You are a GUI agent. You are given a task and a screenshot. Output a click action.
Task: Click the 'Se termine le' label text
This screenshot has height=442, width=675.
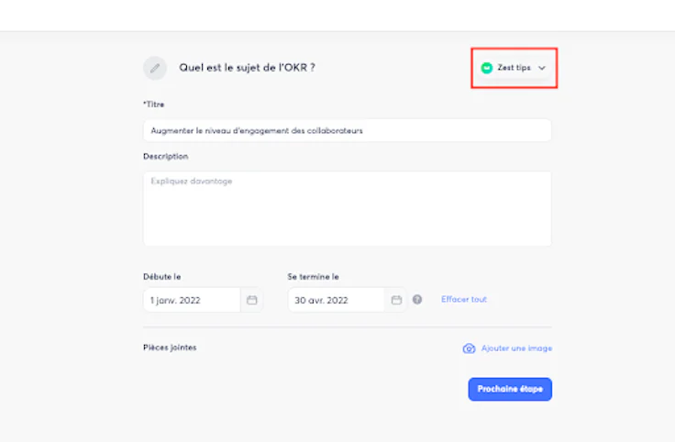coord(314,277)
